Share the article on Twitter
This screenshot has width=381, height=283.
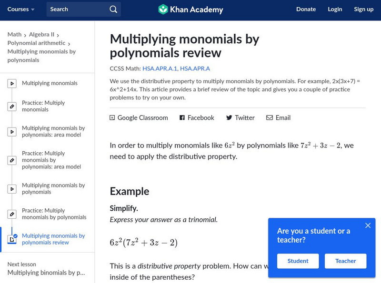coord(240,117)
